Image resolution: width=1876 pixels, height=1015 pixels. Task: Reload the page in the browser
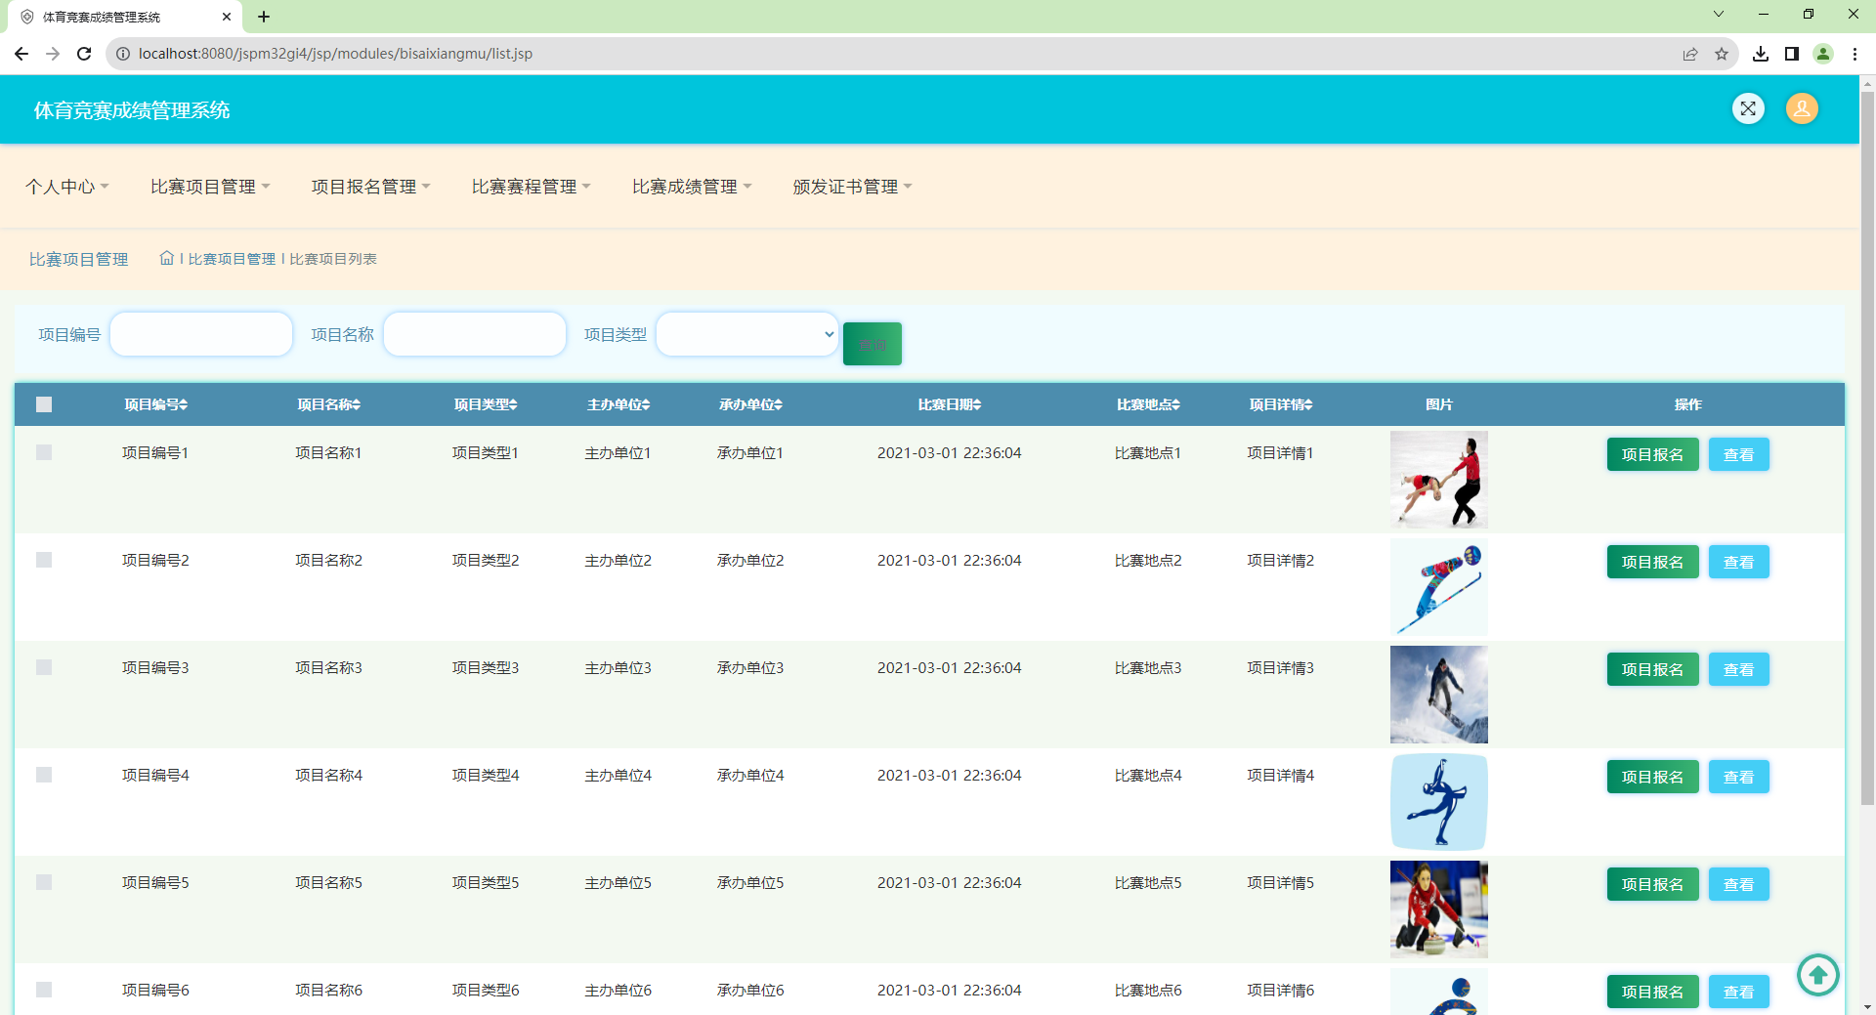pos(84,54)
